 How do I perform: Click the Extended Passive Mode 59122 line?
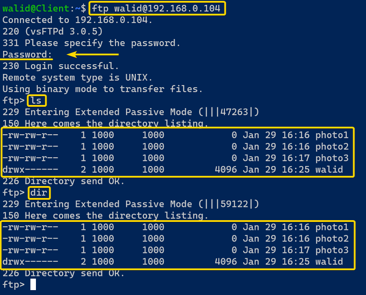tap(131, 204)
